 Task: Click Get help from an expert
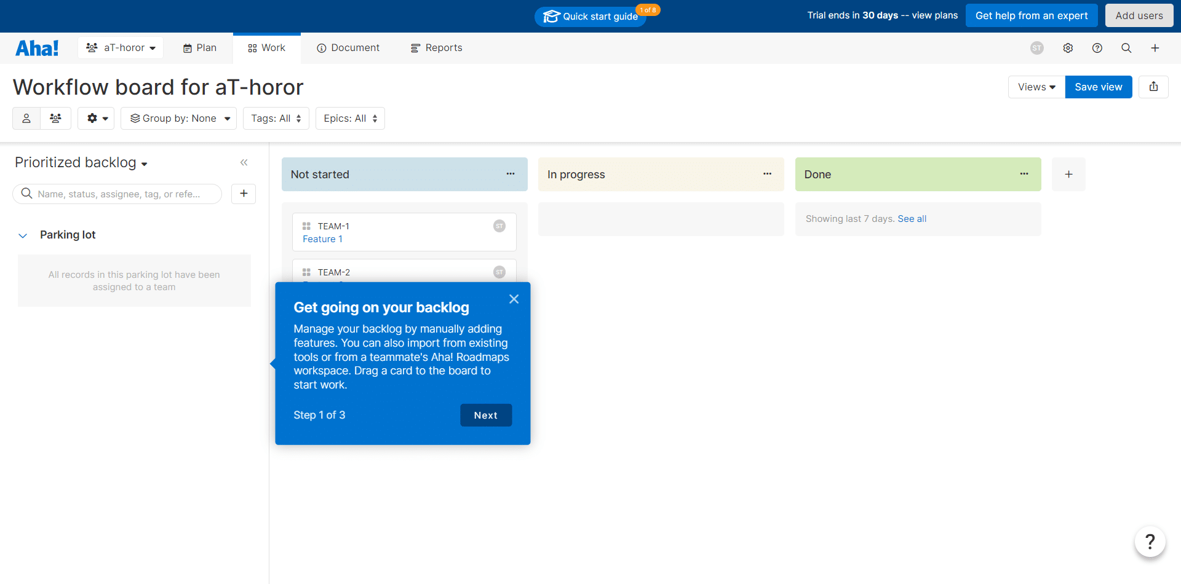(x=1032, y=15)
